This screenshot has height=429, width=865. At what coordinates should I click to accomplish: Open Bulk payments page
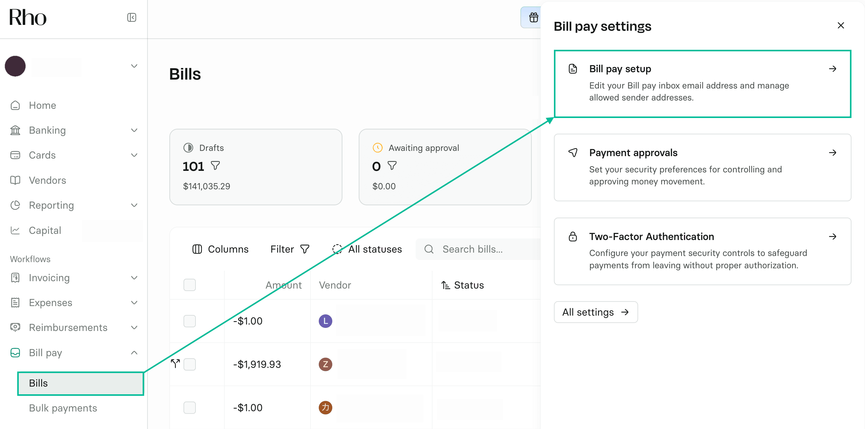click(x=63, y=408)
